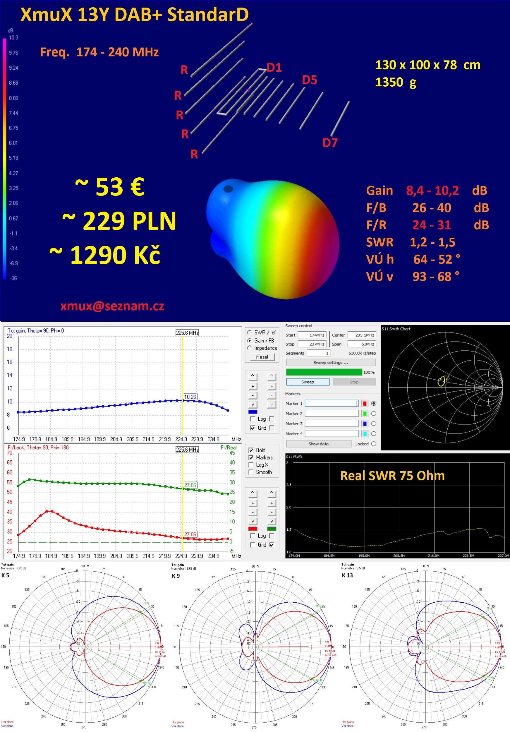This screenshot has height=732, width=510.
Task: Zoom in blue gain scale with + button
Action: (253, 386)
